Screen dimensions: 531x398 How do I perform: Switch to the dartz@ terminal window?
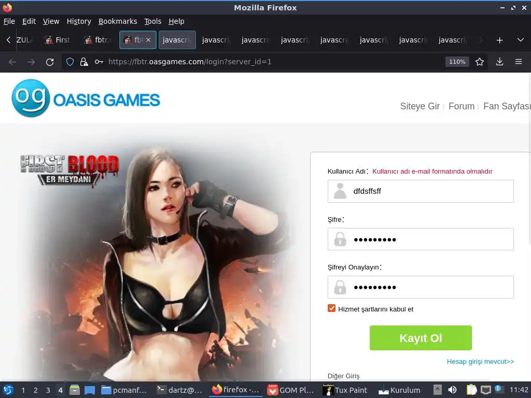(180, 390)
